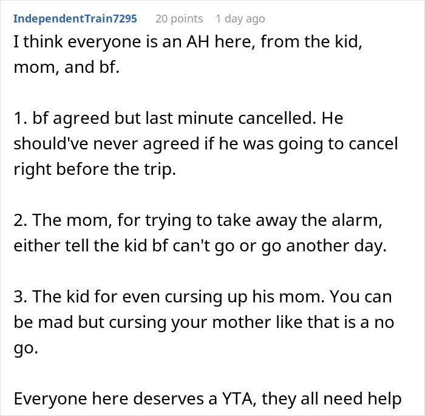425x416 pixels.
Task: Click the "Everyone here deserves a YTA" line
Action: pyautogui.click(x=207, y=400)
